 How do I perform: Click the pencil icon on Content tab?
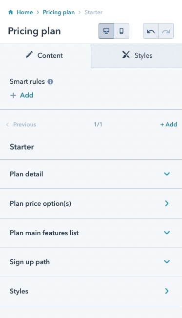[29, 55]
